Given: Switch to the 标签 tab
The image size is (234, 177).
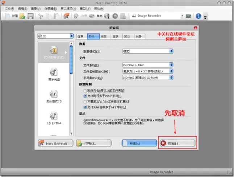Looking at the screenshot, I should pyautogui.click(x=105, y=37).
